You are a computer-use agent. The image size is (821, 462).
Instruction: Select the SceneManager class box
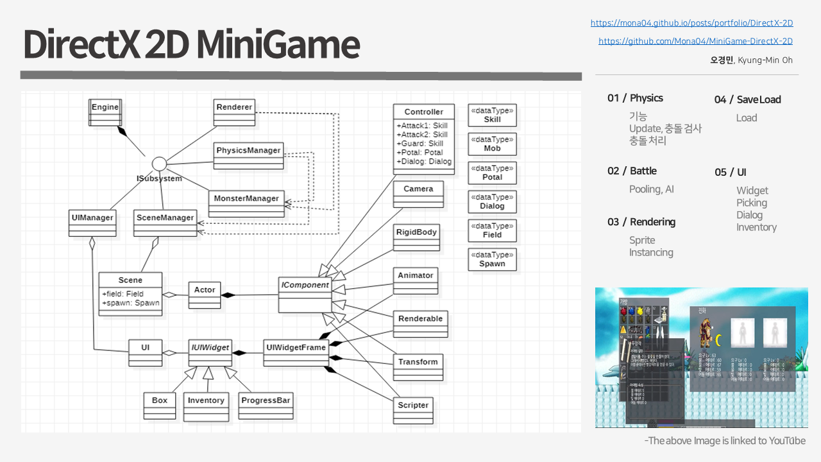(x=165, y=223)
